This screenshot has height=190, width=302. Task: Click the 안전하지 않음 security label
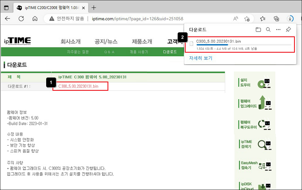click(71, 19)
